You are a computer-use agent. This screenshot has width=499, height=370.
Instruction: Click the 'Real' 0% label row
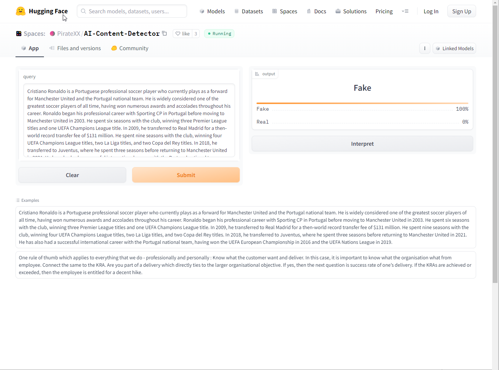(362, 122)
